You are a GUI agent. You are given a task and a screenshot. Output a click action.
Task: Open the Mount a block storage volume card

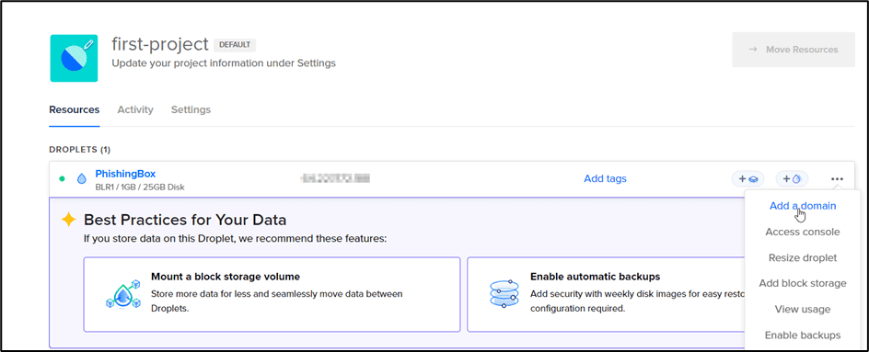pos(272,294)
